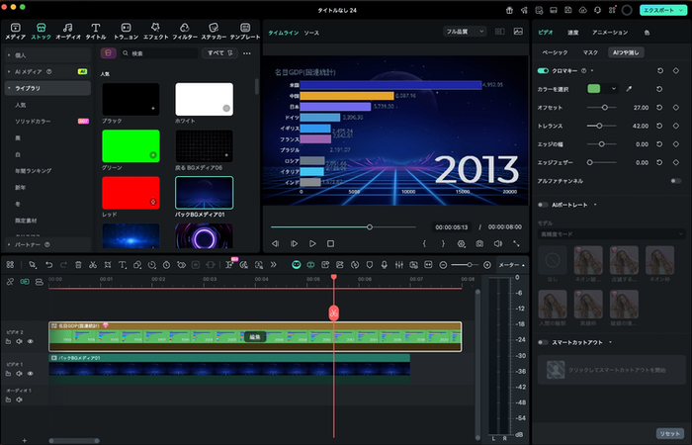The height and width of the screenshot is (445, 692).
Task: Open the エフェクト (Effects) panel icon
Action: tap(154, 31)
